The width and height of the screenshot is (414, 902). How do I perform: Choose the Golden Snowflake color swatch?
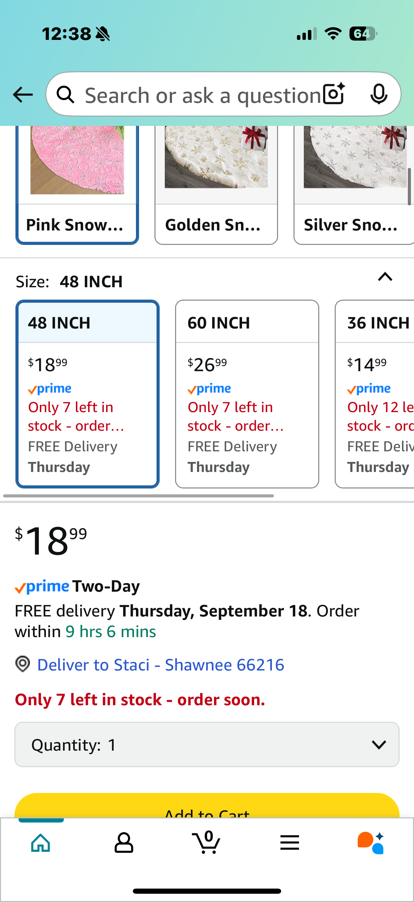point(216,185)
